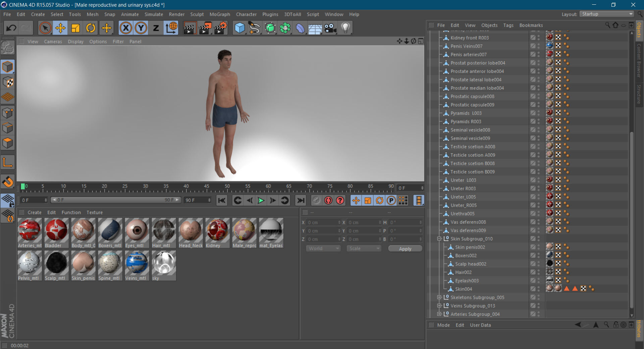The height and width of the screenshot is (349, 644).
Task: Click Render to Picture Viewer icon
Action: [x=205, y=28]
